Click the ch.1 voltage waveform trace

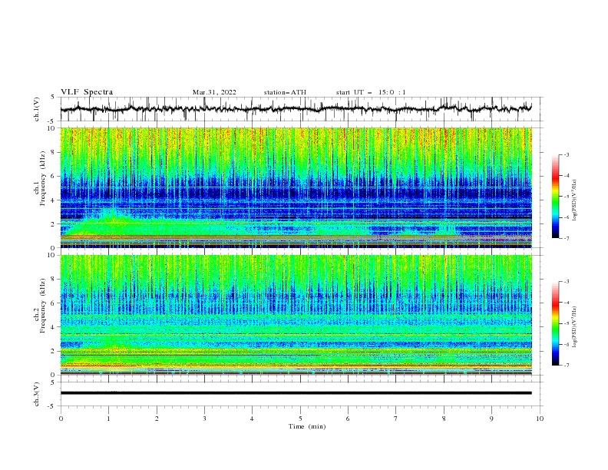296,109
